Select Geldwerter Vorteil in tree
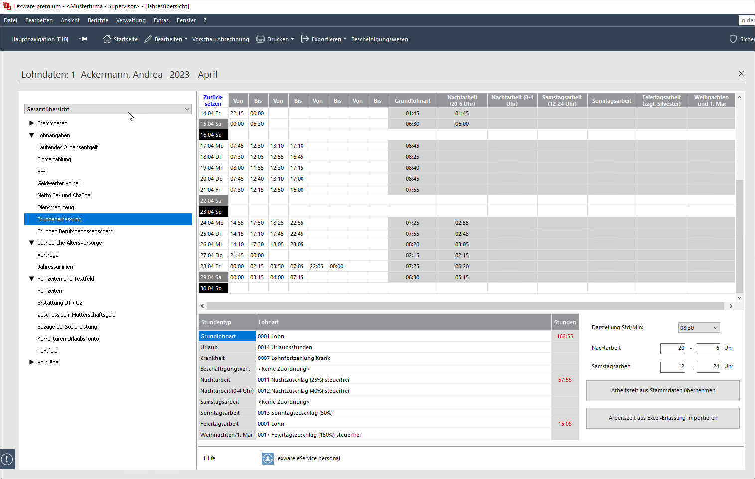 (x=59, y=183)
